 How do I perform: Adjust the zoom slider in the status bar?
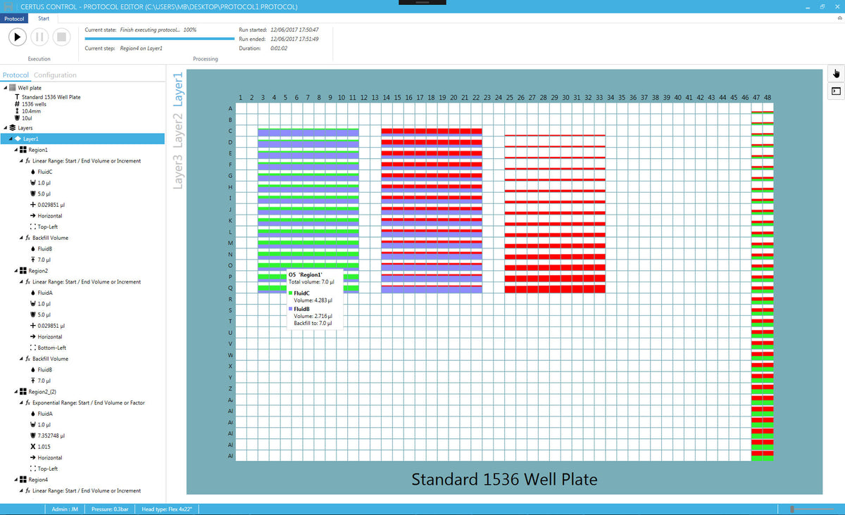812,509
